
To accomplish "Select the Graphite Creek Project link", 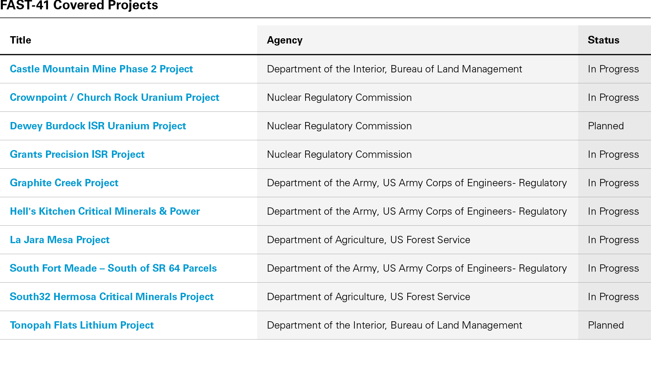I will point(64,183).
